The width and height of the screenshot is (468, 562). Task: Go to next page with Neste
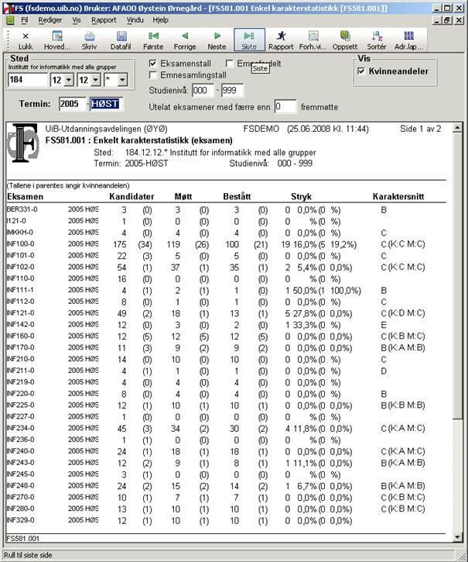coord(217,40)
